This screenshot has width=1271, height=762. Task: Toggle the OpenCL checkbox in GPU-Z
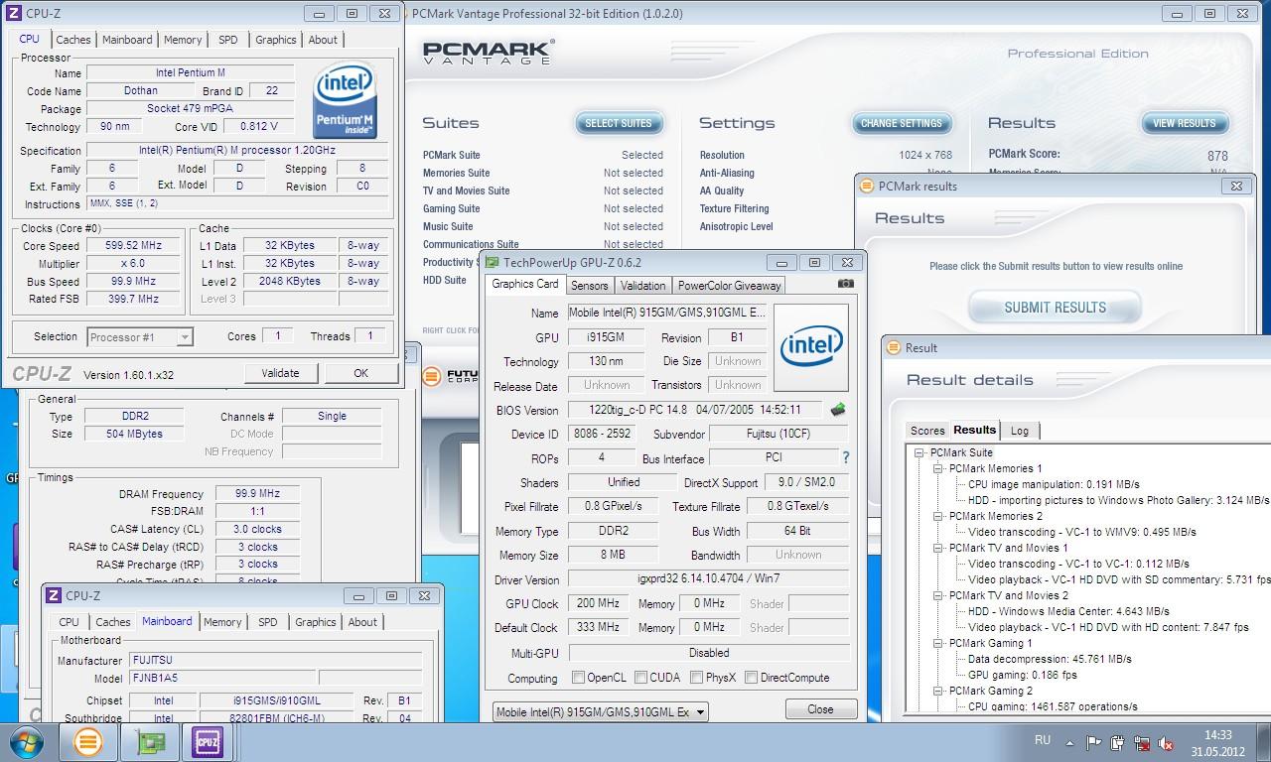point(578,678)
